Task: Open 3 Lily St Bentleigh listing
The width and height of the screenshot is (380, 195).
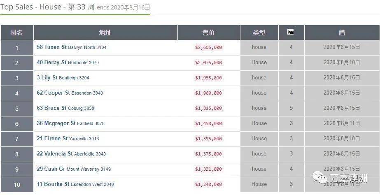Action: (63, 78)
